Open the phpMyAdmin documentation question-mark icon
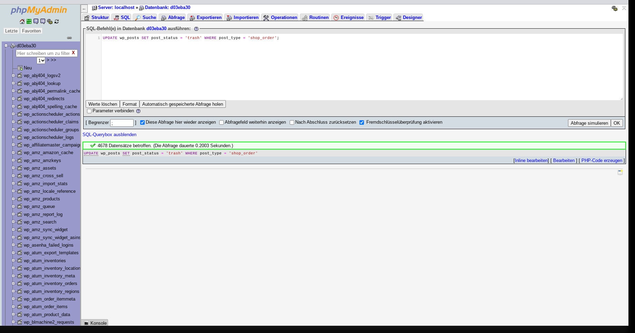This screenshot has height=333, width=635. (36, 21)
